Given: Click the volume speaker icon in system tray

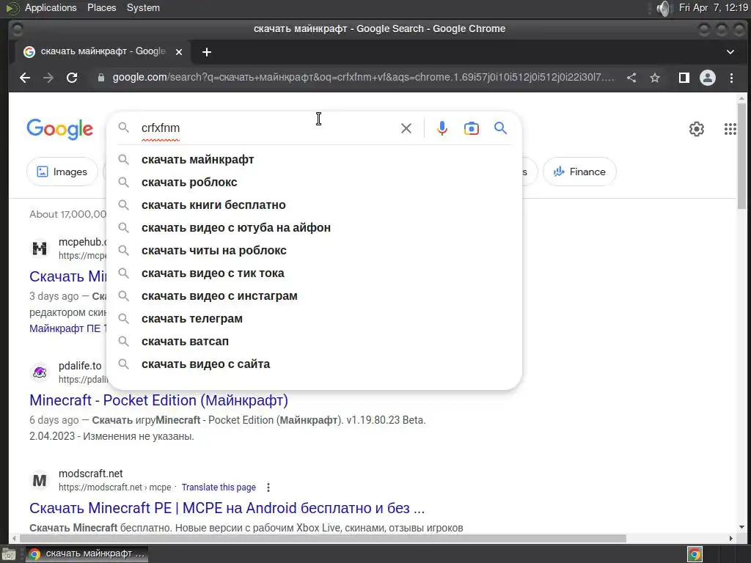Looking at the screenshot, I should click(664, 7).
